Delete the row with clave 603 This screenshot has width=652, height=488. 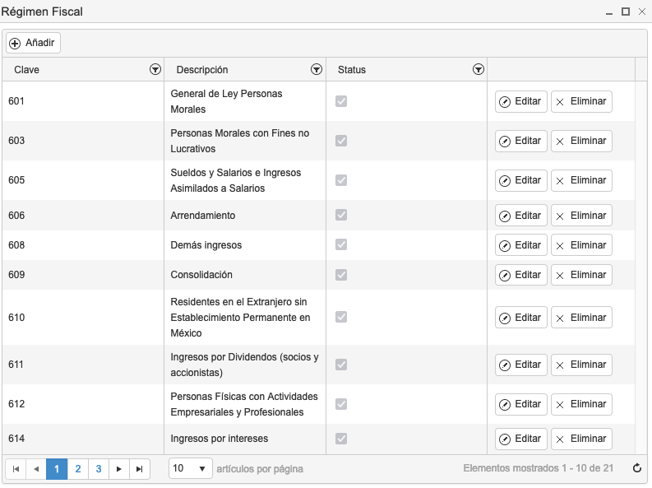pyautogui.click(x=582, y=141)
